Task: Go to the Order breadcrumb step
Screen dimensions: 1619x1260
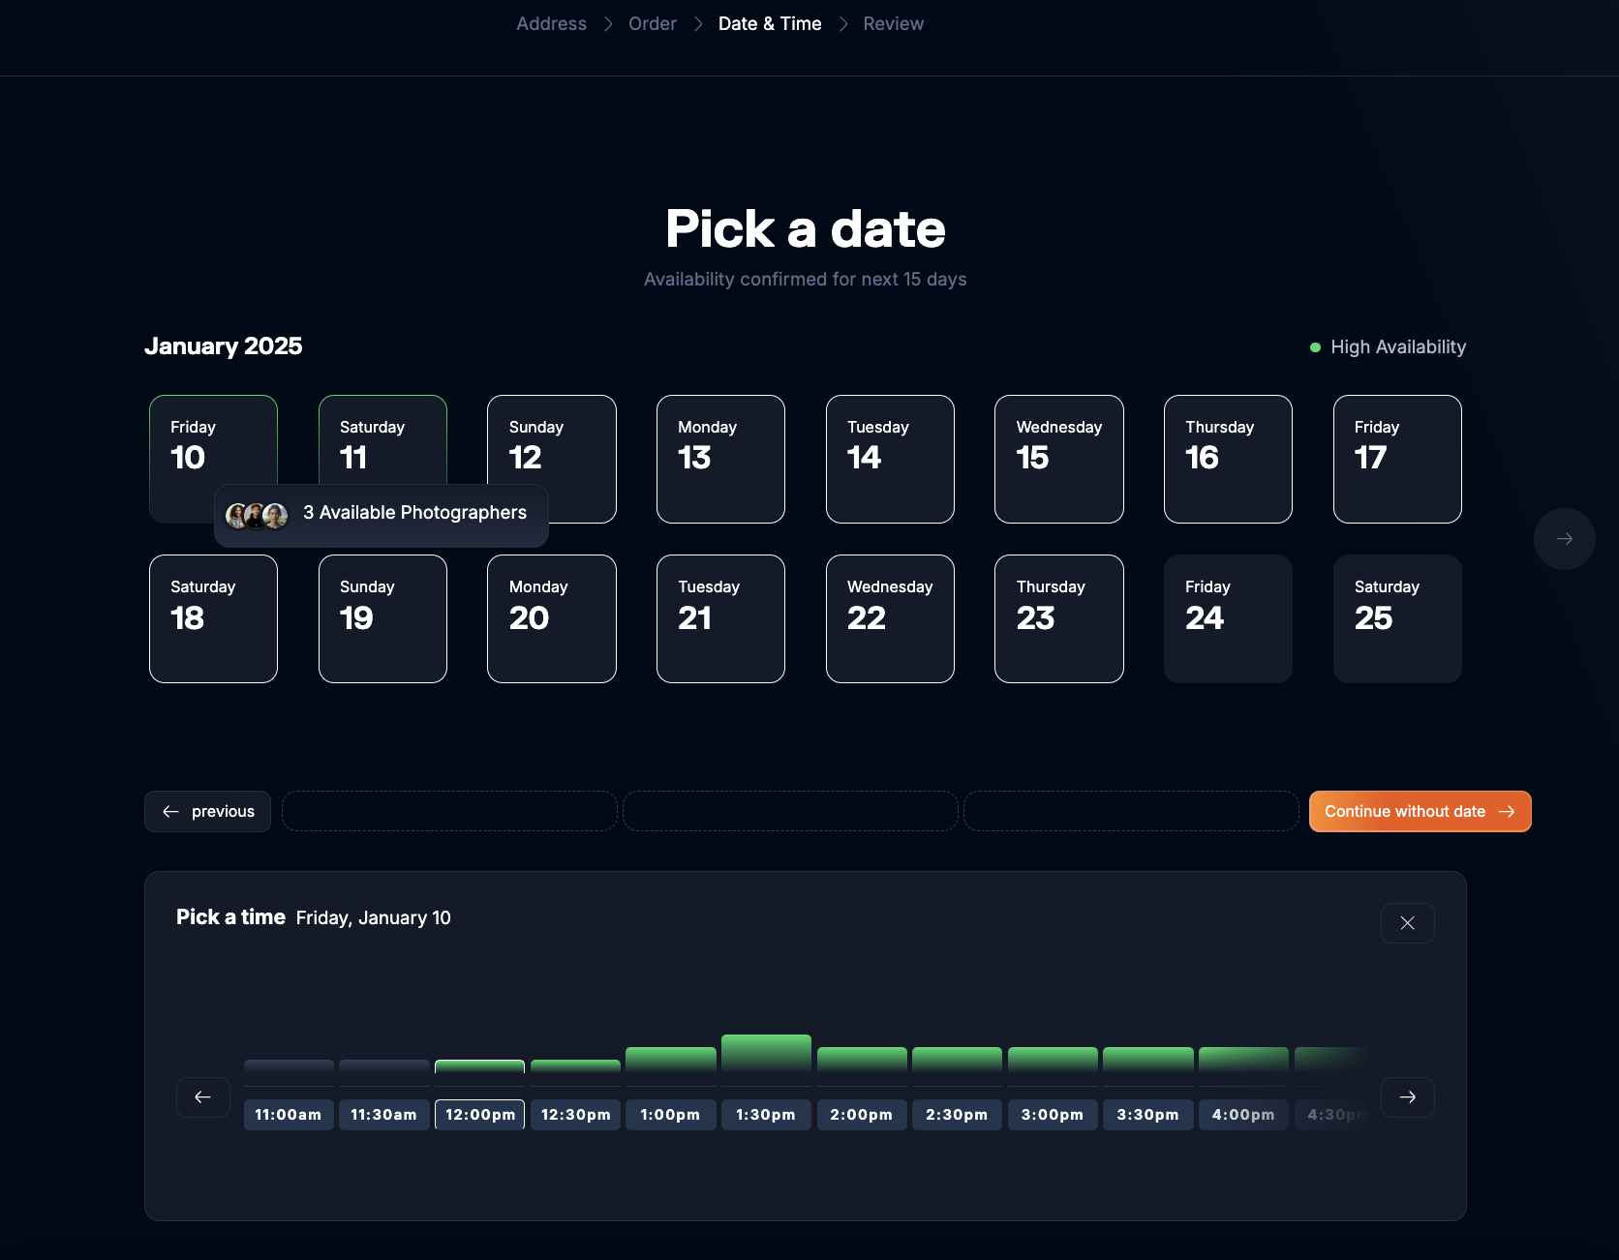Action: 652,23
